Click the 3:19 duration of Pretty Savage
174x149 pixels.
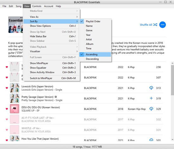tap(158, 98)
